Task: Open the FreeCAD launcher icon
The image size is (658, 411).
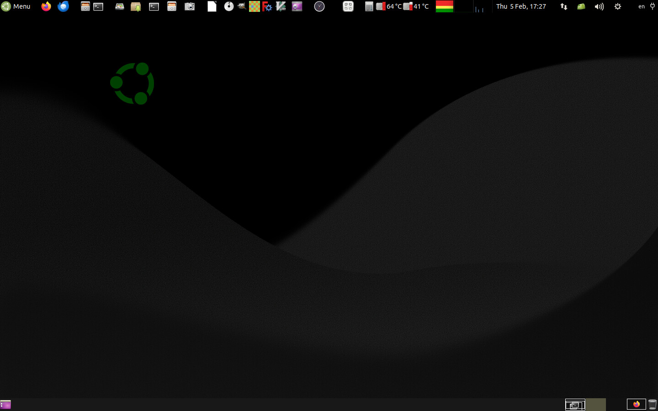Action: coord(267,6)
